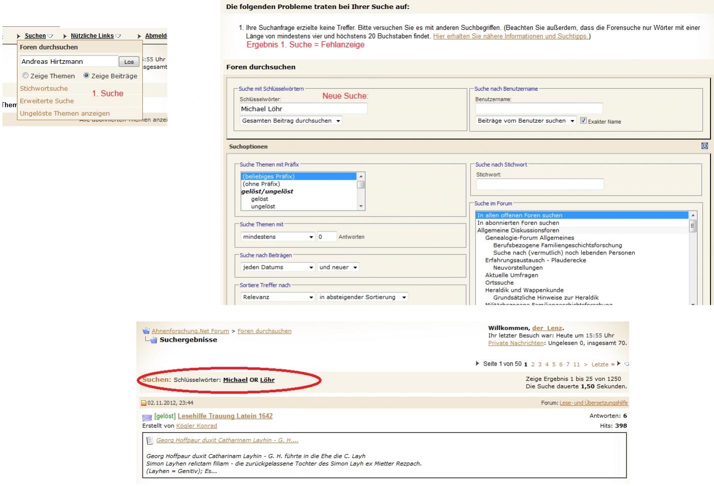Open page jump arrow icon after Letzte

[x=627, y=364]
